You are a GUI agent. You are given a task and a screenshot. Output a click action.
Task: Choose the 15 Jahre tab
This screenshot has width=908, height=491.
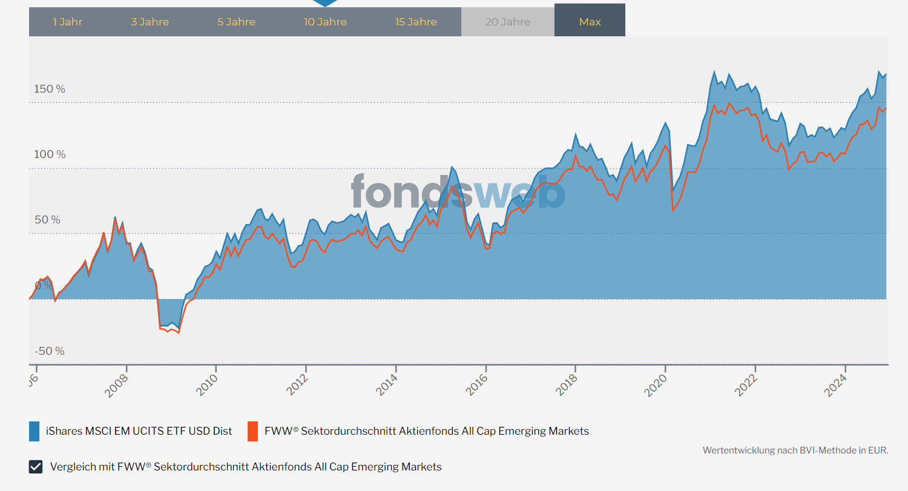click(415, 22)
